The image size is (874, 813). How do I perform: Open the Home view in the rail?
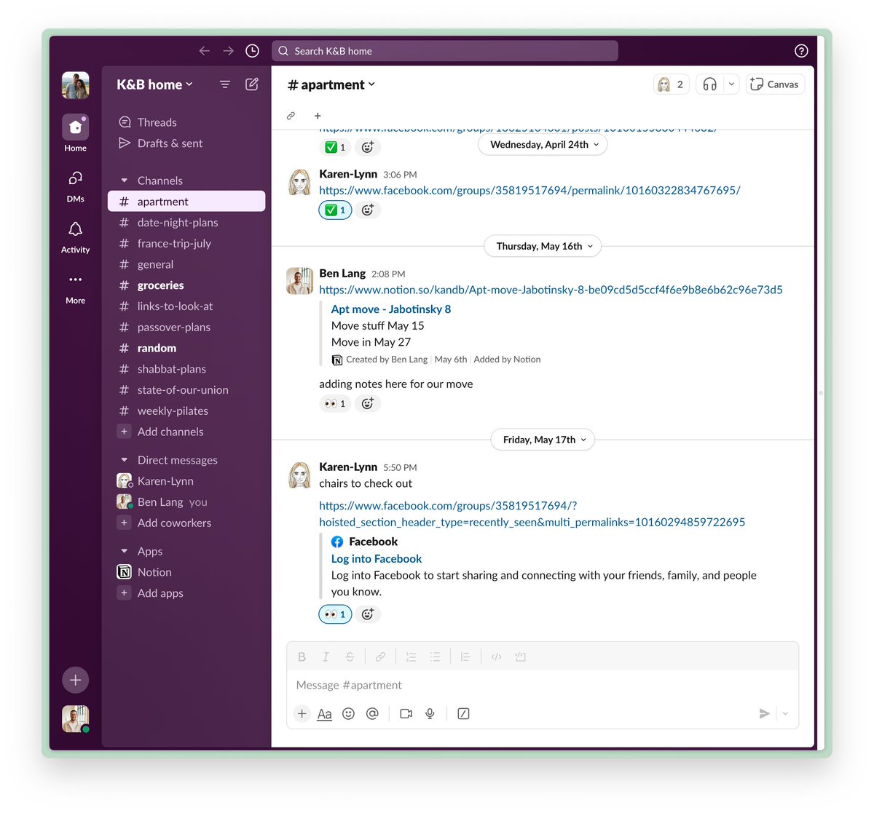[75, 128]
